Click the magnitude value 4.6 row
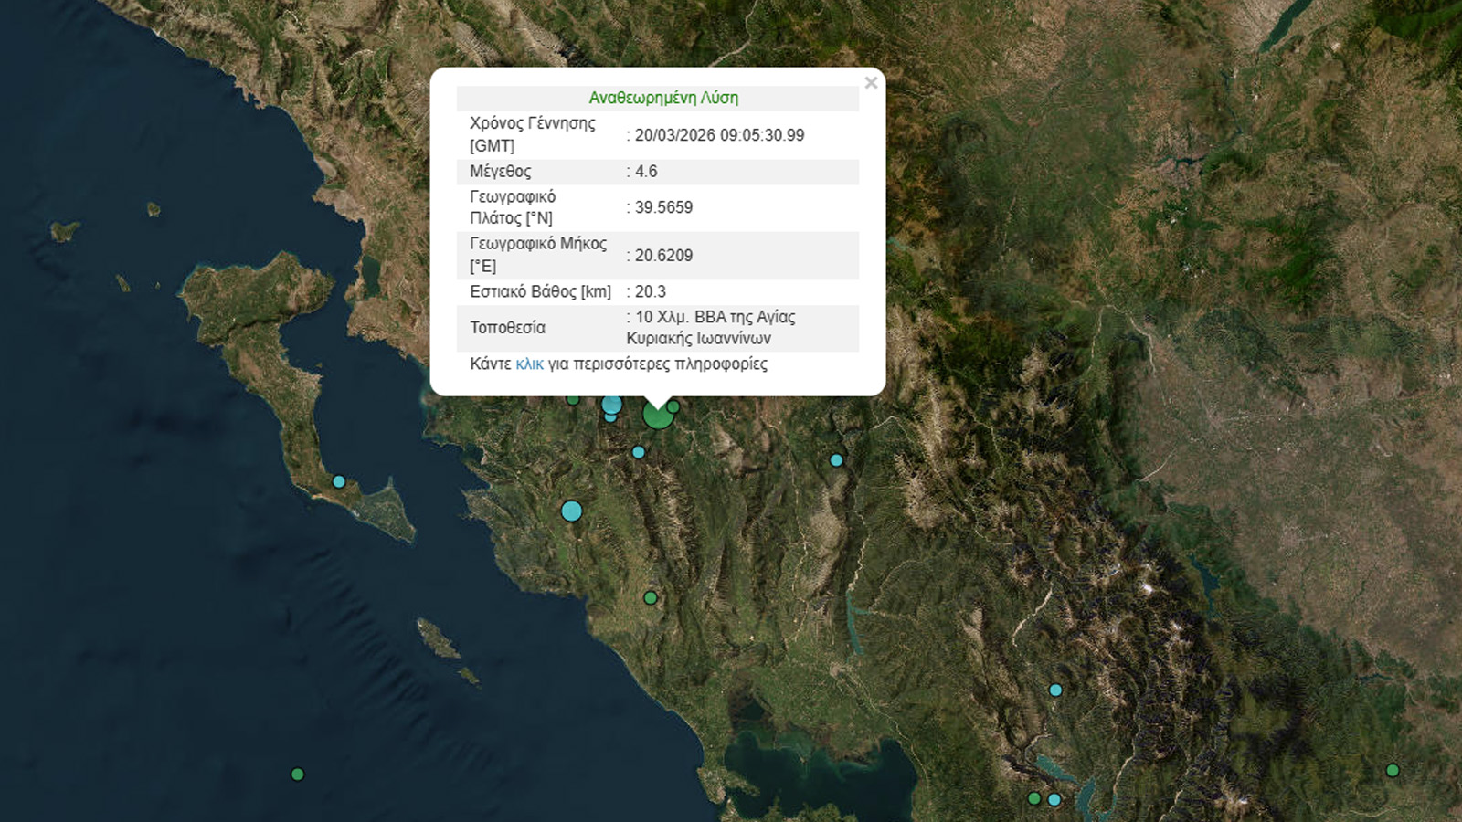 click(646, 172)
